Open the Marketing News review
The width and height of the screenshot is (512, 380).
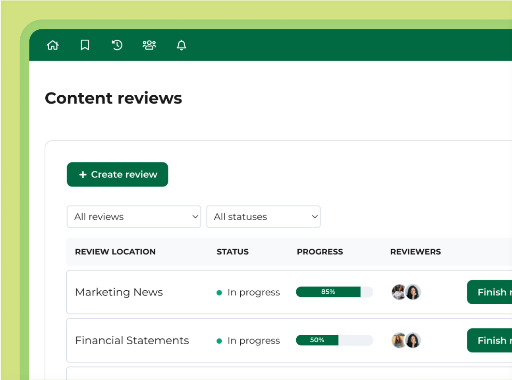(x=119, y=292)
